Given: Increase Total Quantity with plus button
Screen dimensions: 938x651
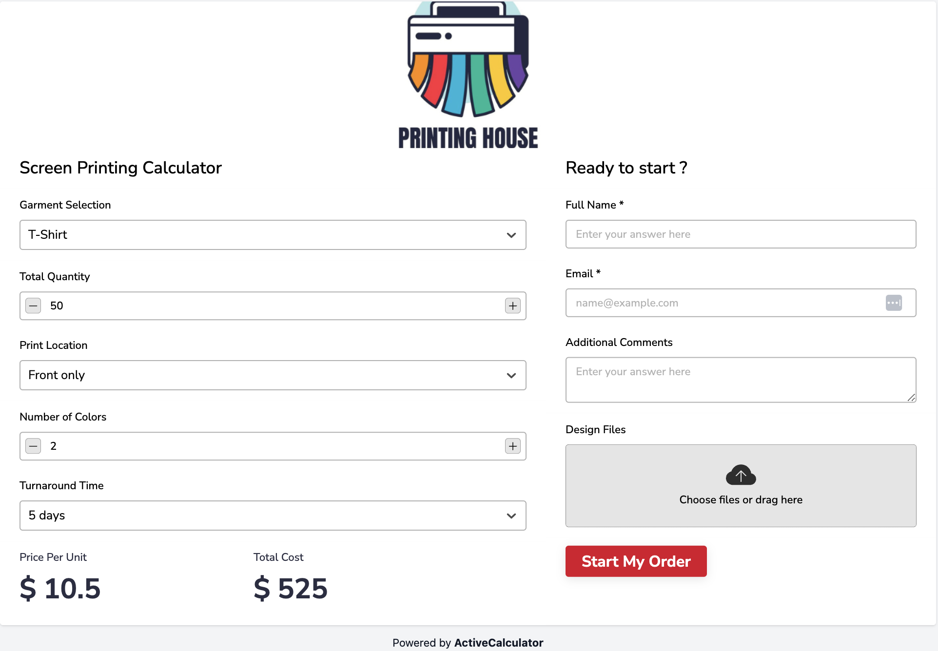Looking at the screenshot, I should point(512,306).
